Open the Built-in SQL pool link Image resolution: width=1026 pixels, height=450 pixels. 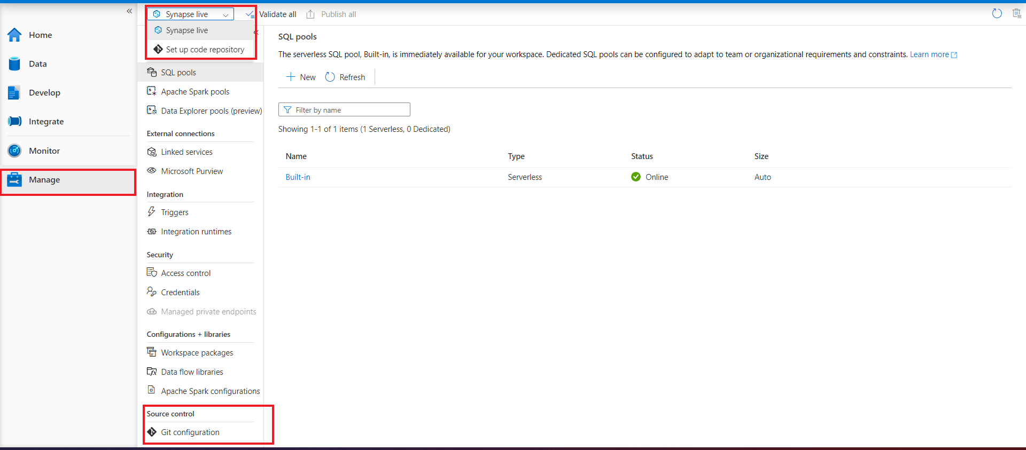(x=298, y=177)
